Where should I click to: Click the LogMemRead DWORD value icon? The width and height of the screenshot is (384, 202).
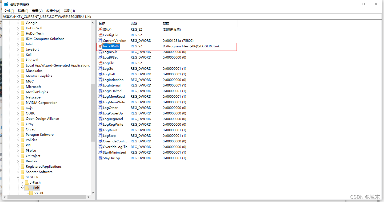click(x=100, y=96)
